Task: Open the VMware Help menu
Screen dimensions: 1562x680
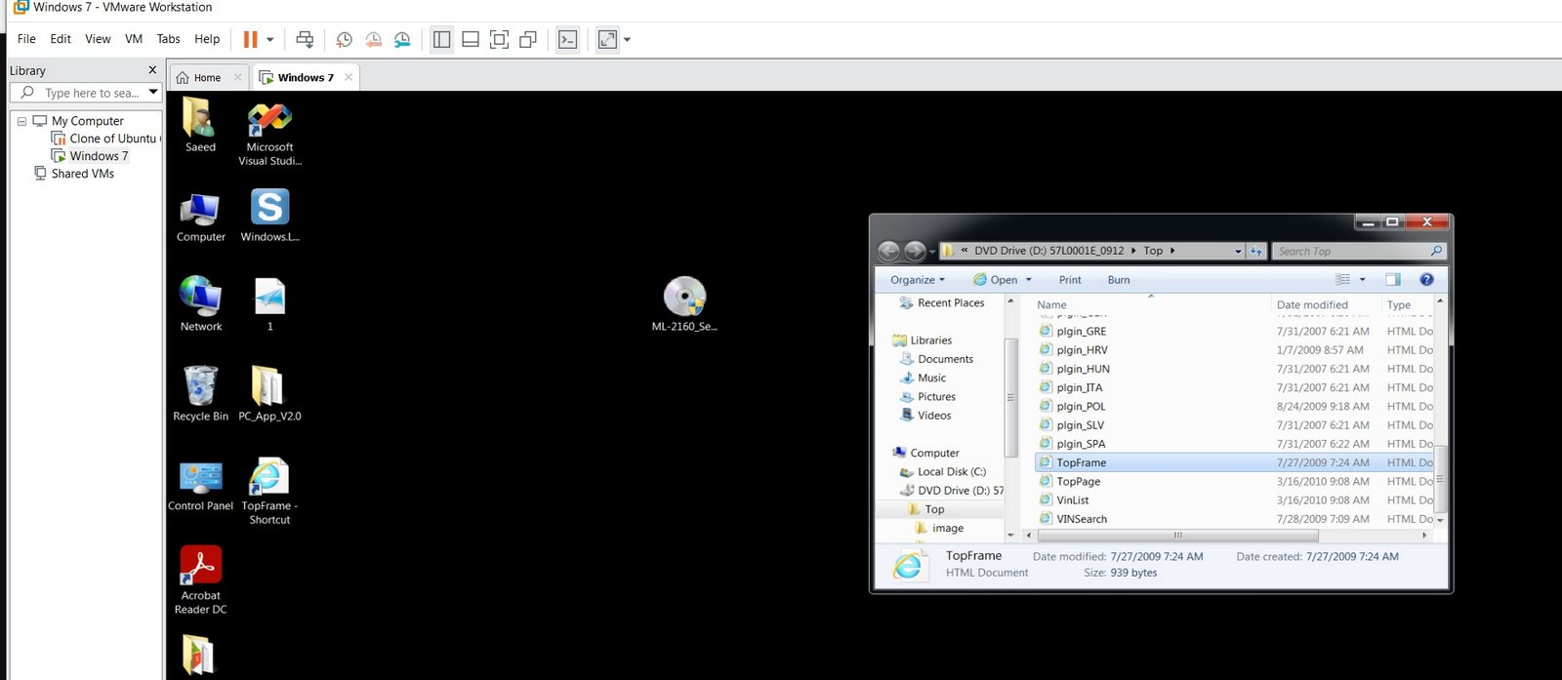Action: coord(207,39)
